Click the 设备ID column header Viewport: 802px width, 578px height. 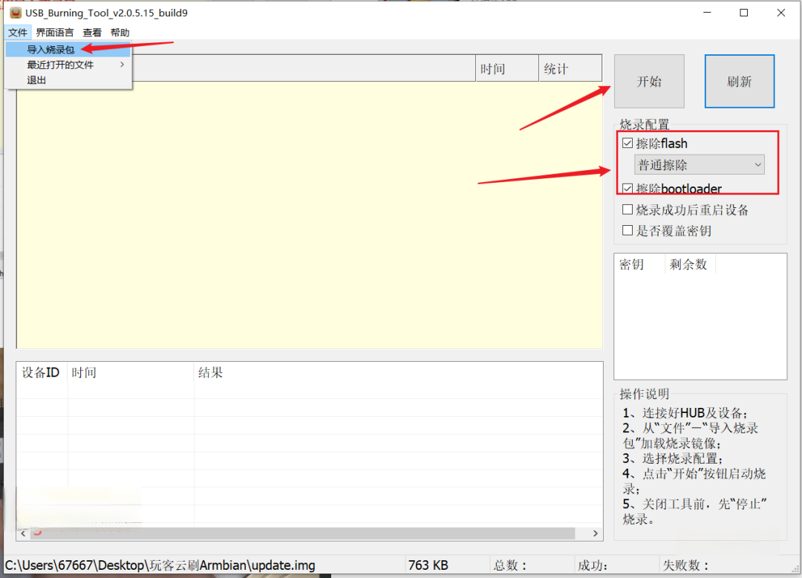pos(42,372)
